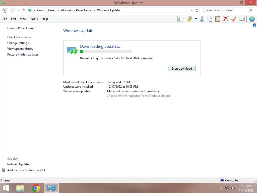The height and width of the screenshot is (193, 257).
Task: Click the network tray icon
Action: [227, 188]
